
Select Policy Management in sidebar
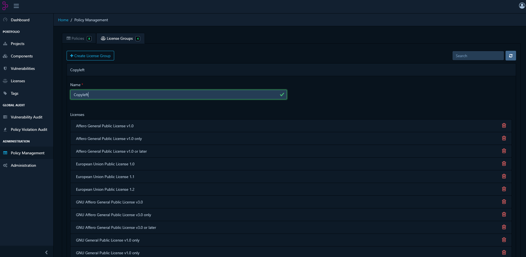[x=27, y=153]
